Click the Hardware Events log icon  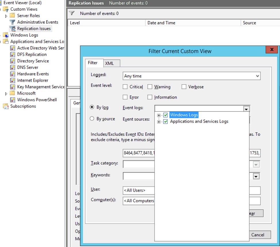(13, 74)
